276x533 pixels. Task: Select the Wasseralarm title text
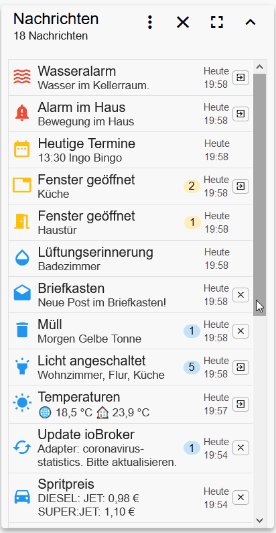click(x=77, y=71)
